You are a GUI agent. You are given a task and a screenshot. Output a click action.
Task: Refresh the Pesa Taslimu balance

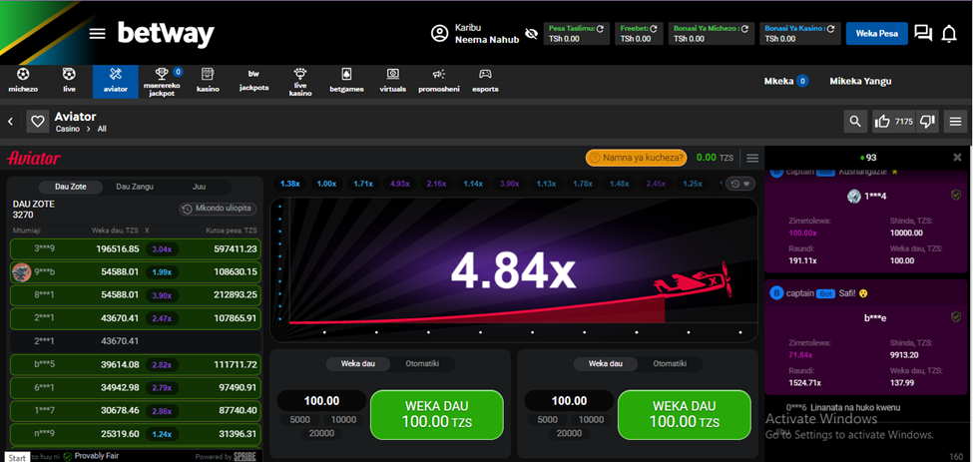pyautogui.click(x=602, y=28)
